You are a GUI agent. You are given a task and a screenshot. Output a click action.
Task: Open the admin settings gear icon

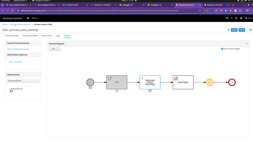(236, 18)
